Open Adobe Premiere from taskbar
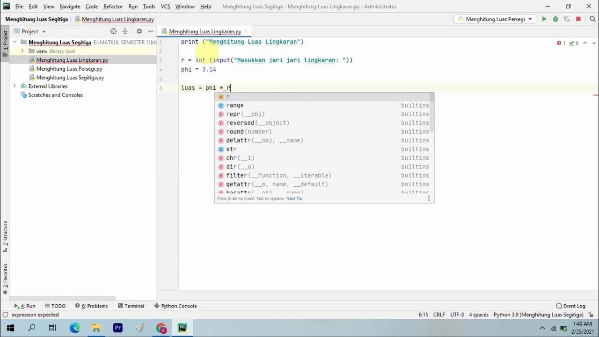 [x=117, y=328]
